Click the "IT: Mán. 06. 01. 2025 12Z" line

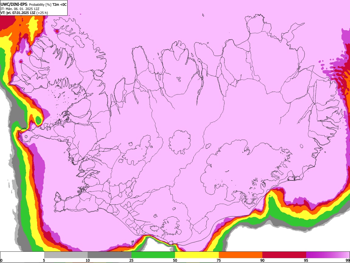click(20, 9)
